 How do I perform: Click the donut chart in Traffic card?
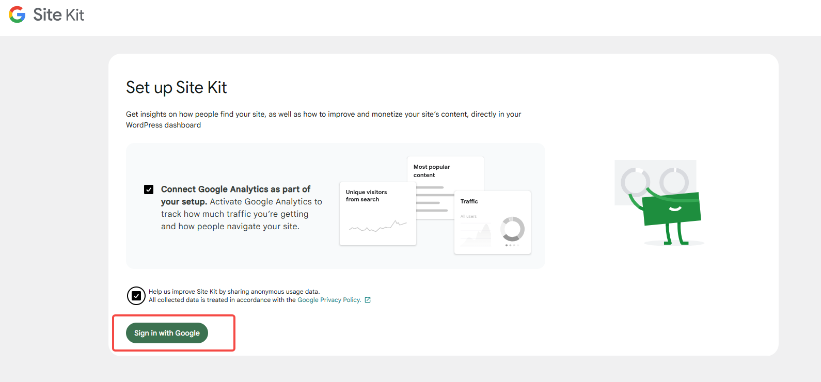click(x=512, y=229)
